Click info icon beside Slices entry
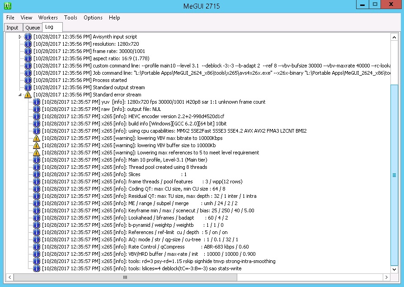This screenshot has height=287, width=404. [37, 174]
